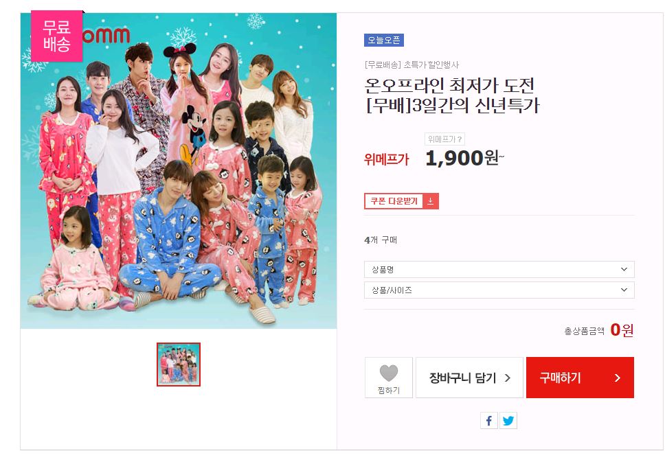This screenshot has width=665, height=462.
Task: Expand 상품/사이즈 list via chevron arrow
Action: 624,290
